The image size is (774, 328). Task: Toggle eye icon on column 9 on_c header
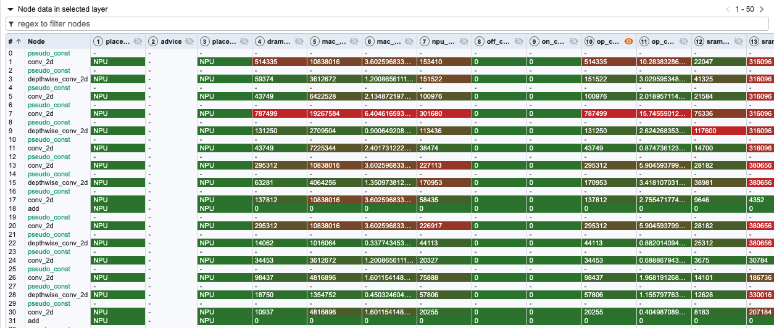pos(574,41)
